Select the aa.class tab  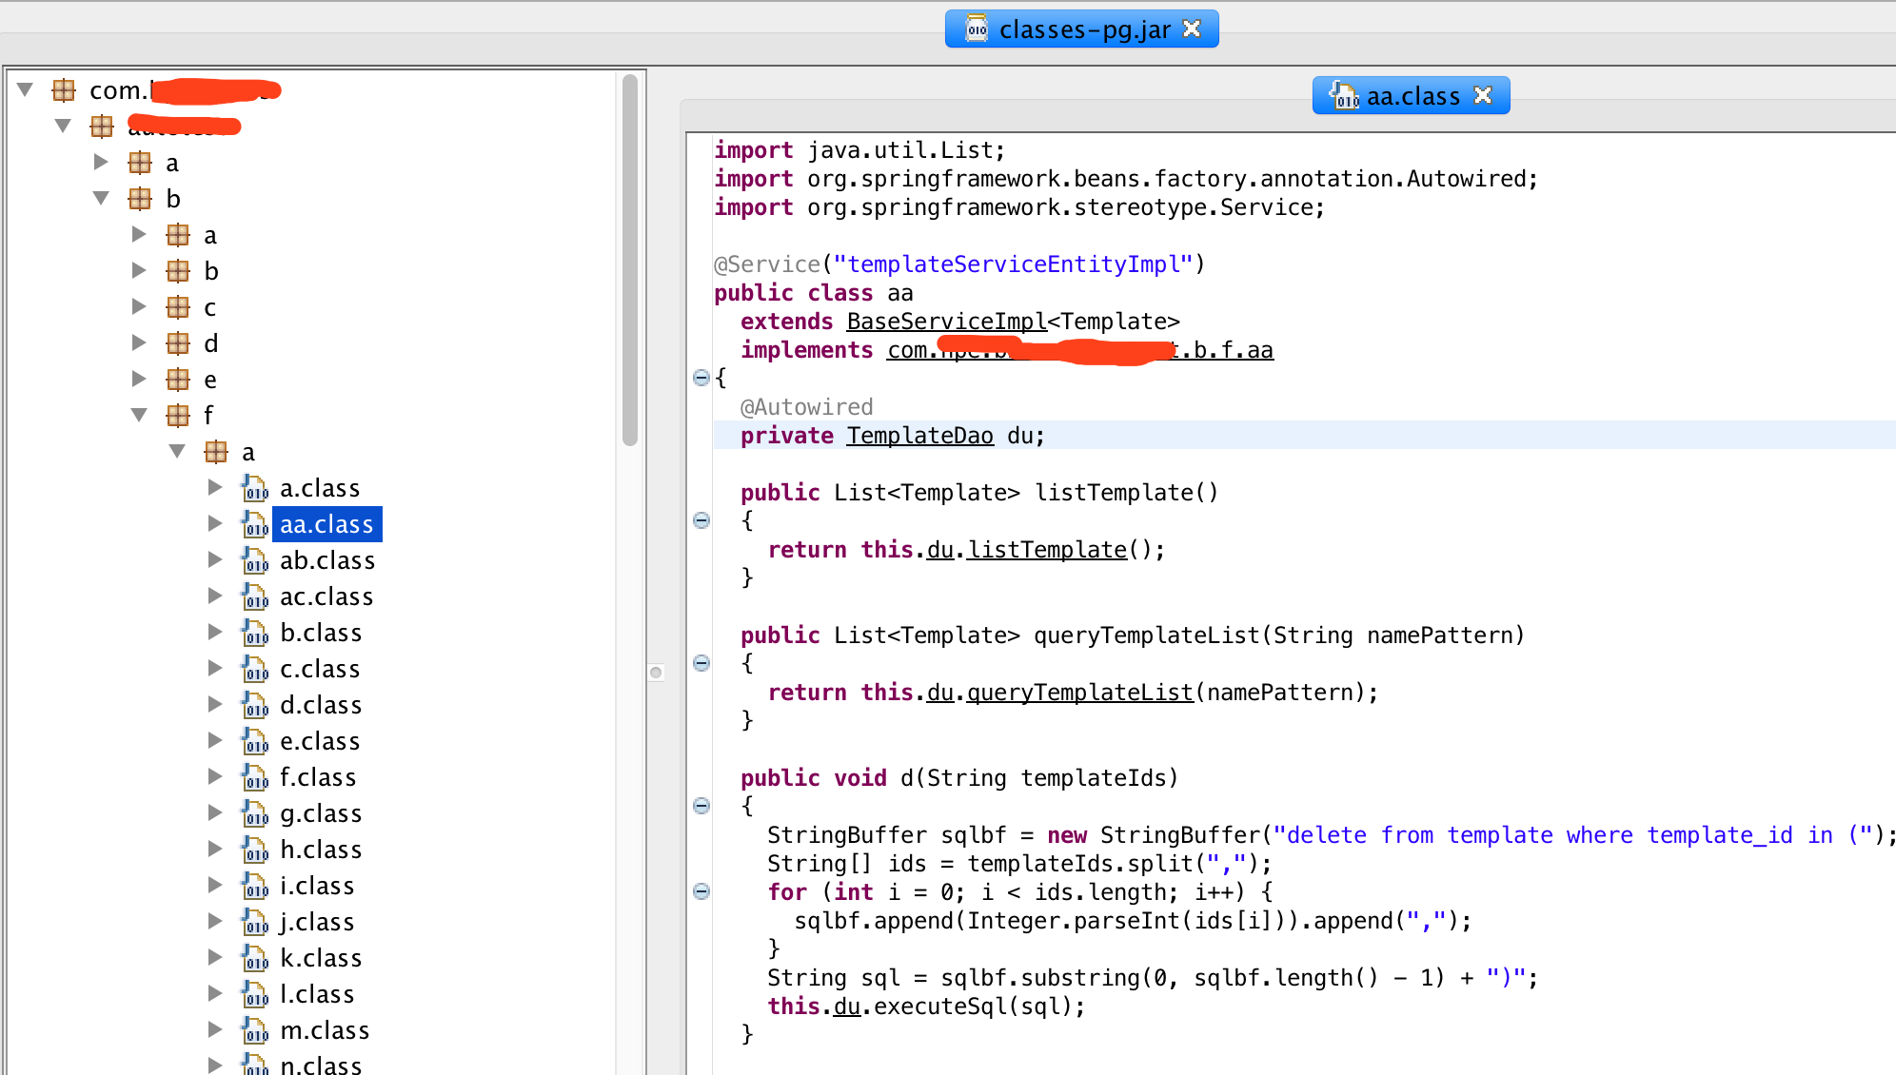(1413, 95)
